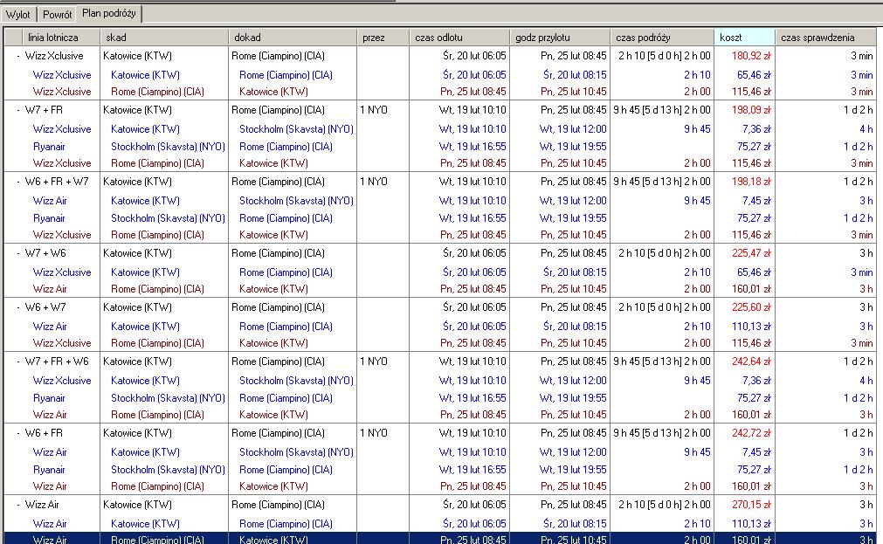Sort by czas odlotu column header
The image size is (883, 544).
[x=459, y=38]
